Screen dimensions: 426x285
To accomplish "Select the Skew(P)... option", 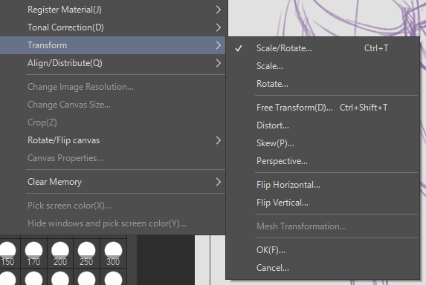I will pos(322,143).
